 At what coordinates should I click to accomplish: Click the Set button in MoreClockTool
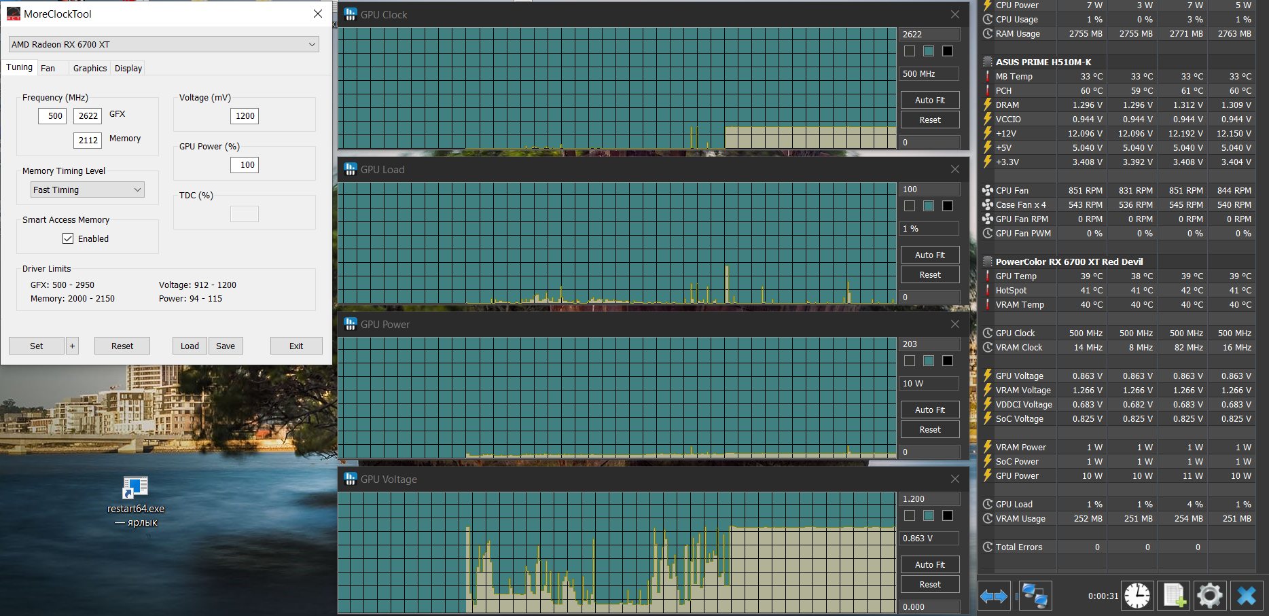click(x=37, y=346)
